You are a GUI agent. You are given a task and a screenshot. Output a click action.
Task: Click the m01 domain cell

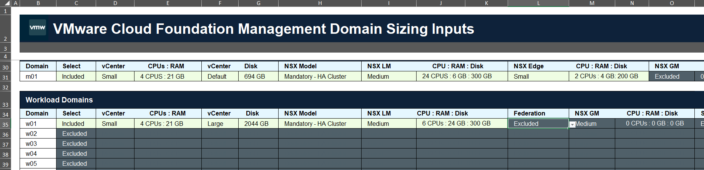pos(38,76)
